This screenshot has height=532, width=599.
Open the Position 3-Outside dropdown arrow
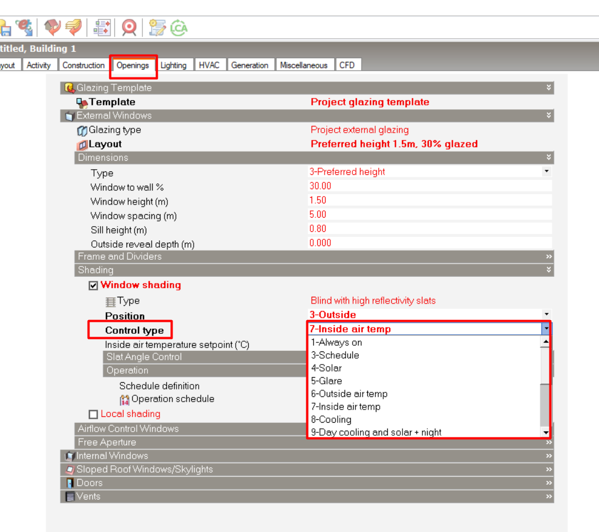tap(547, 314)
